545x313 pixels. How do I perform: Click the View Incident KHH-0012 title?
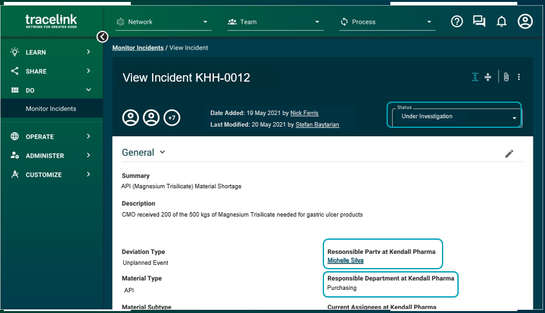click(x=186, y=77)
